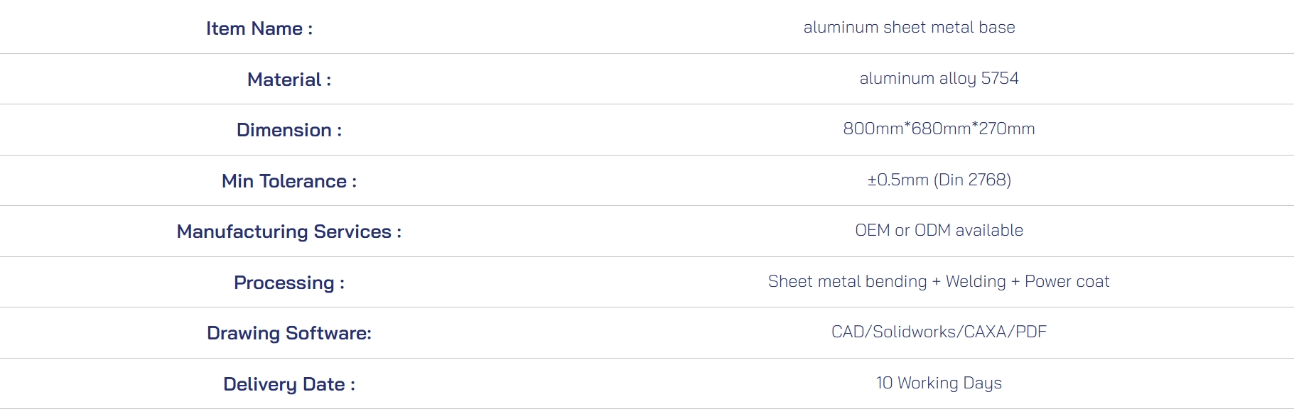This screenshot has height=414, width=1294.
Task: Click the 'CAD/Solidworks/CAXA/PDF' value
Action: coord(938,332)
